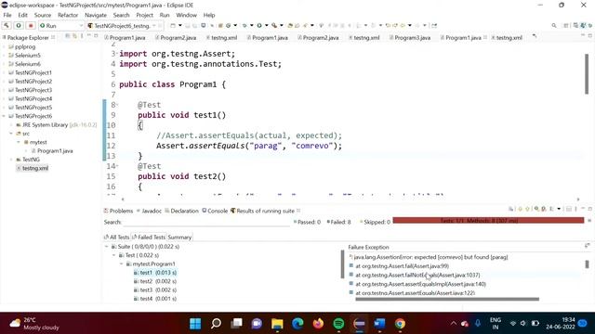Select the test3 result row

tap(155, 290)
